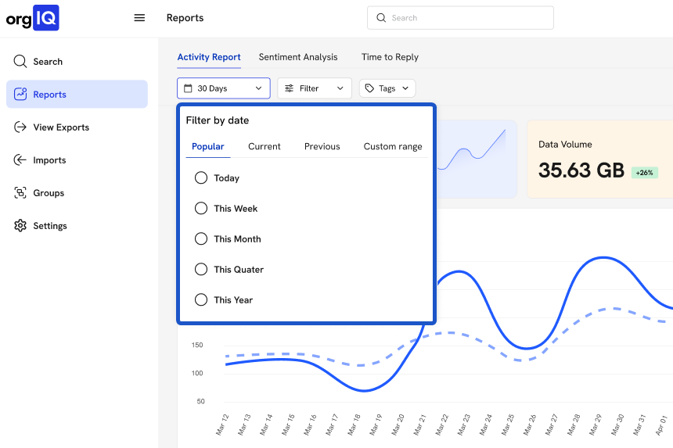Click the Settings gear icon
This screenshot has height=448, width=673.
click(x=20, y=226)
